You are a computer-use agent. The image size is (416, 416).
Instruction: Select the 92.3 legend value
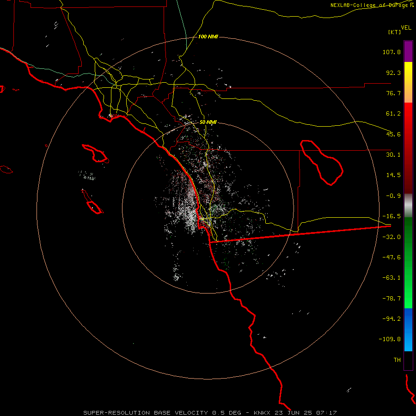point(393,73)
